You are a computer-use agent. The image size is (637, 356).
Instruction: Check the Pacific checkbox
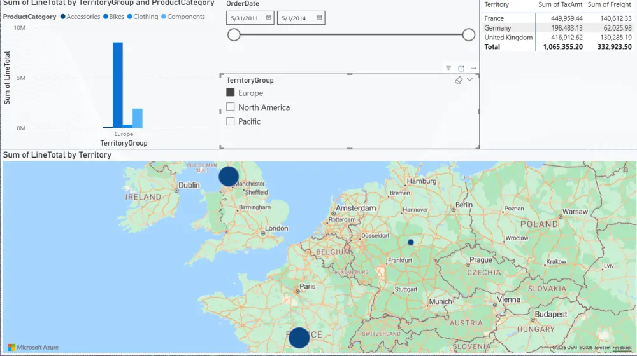click(231, 121)
